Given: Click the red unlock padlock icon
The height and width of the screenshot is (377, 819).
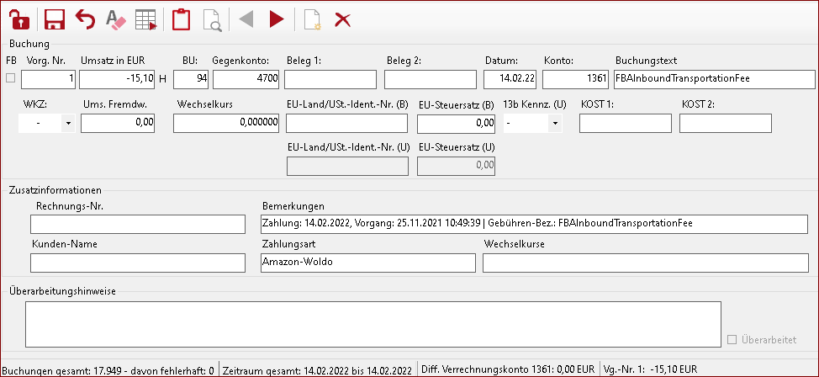Looking at the screenshot, I should [20, 20].
